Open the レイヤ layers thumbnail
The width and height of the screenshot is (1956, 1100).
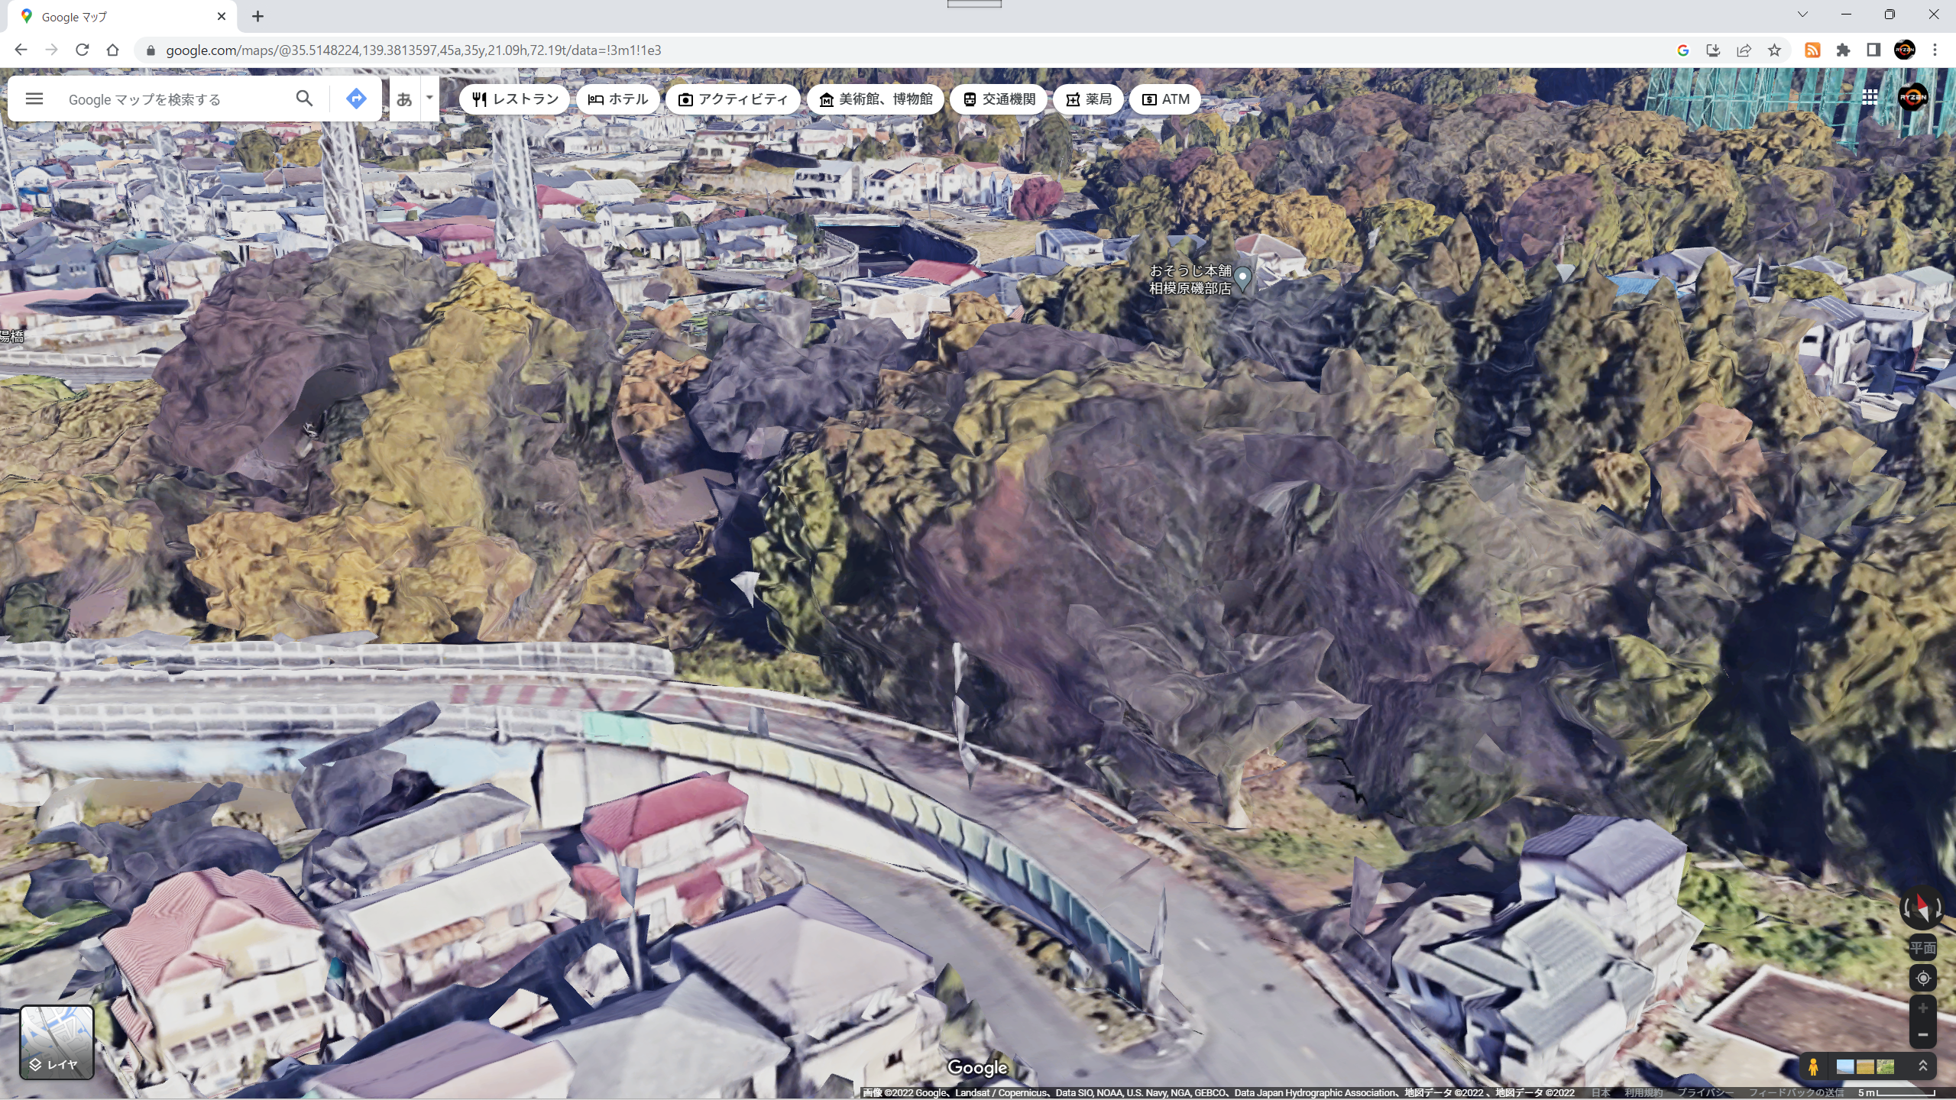coord(57,1042)
